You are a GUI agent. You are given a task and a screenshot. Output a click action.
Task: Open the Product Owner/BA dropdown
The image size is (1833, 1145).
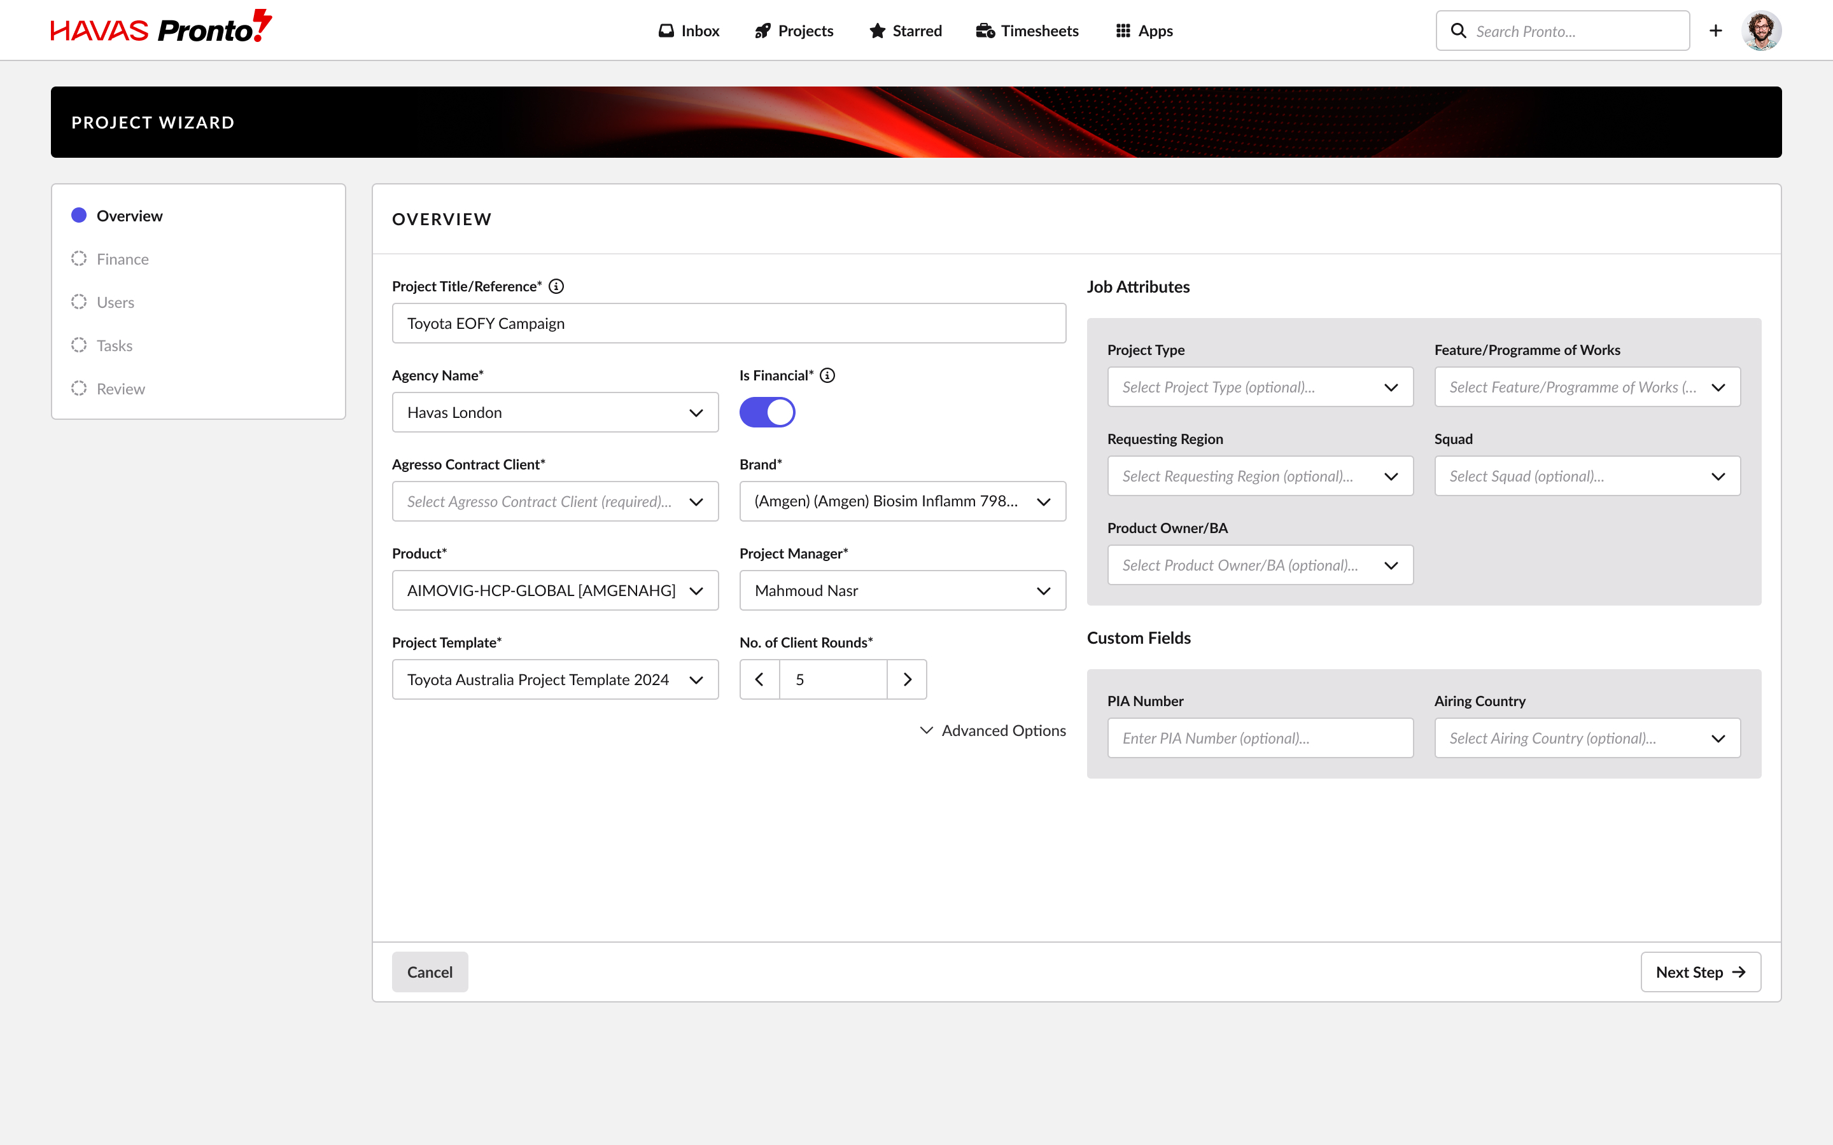[x=1260, y=565]
